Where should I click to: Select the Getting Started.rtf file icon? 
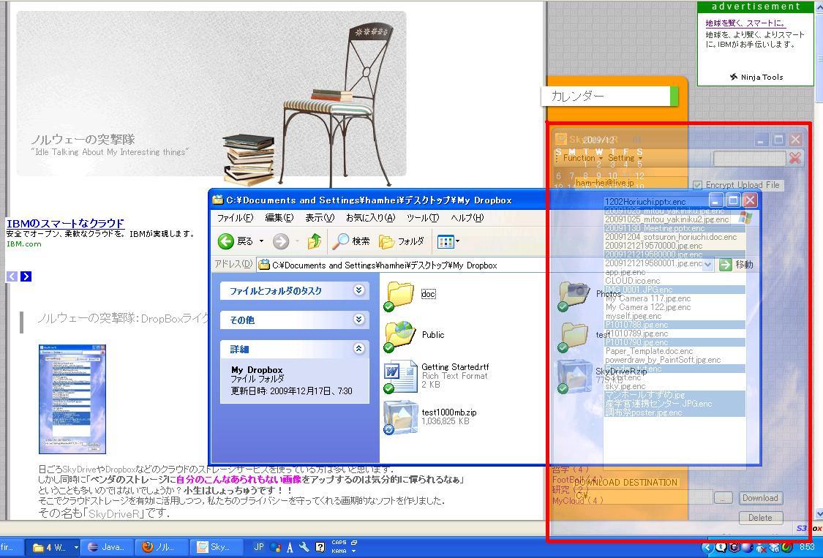point(400,377)
